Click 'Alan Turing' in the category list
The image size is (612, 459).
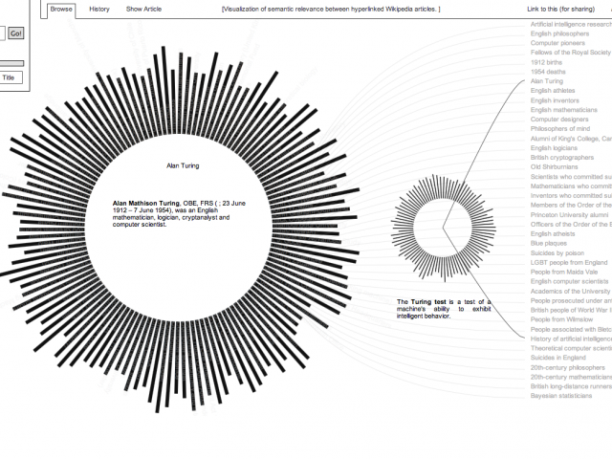[x=548, y=82]
